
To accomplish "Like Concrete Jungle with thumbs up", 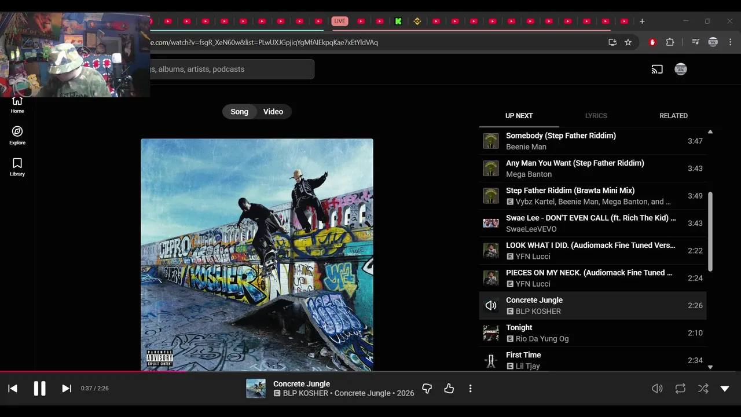I will pyautogui.click(x=449, y=389).
